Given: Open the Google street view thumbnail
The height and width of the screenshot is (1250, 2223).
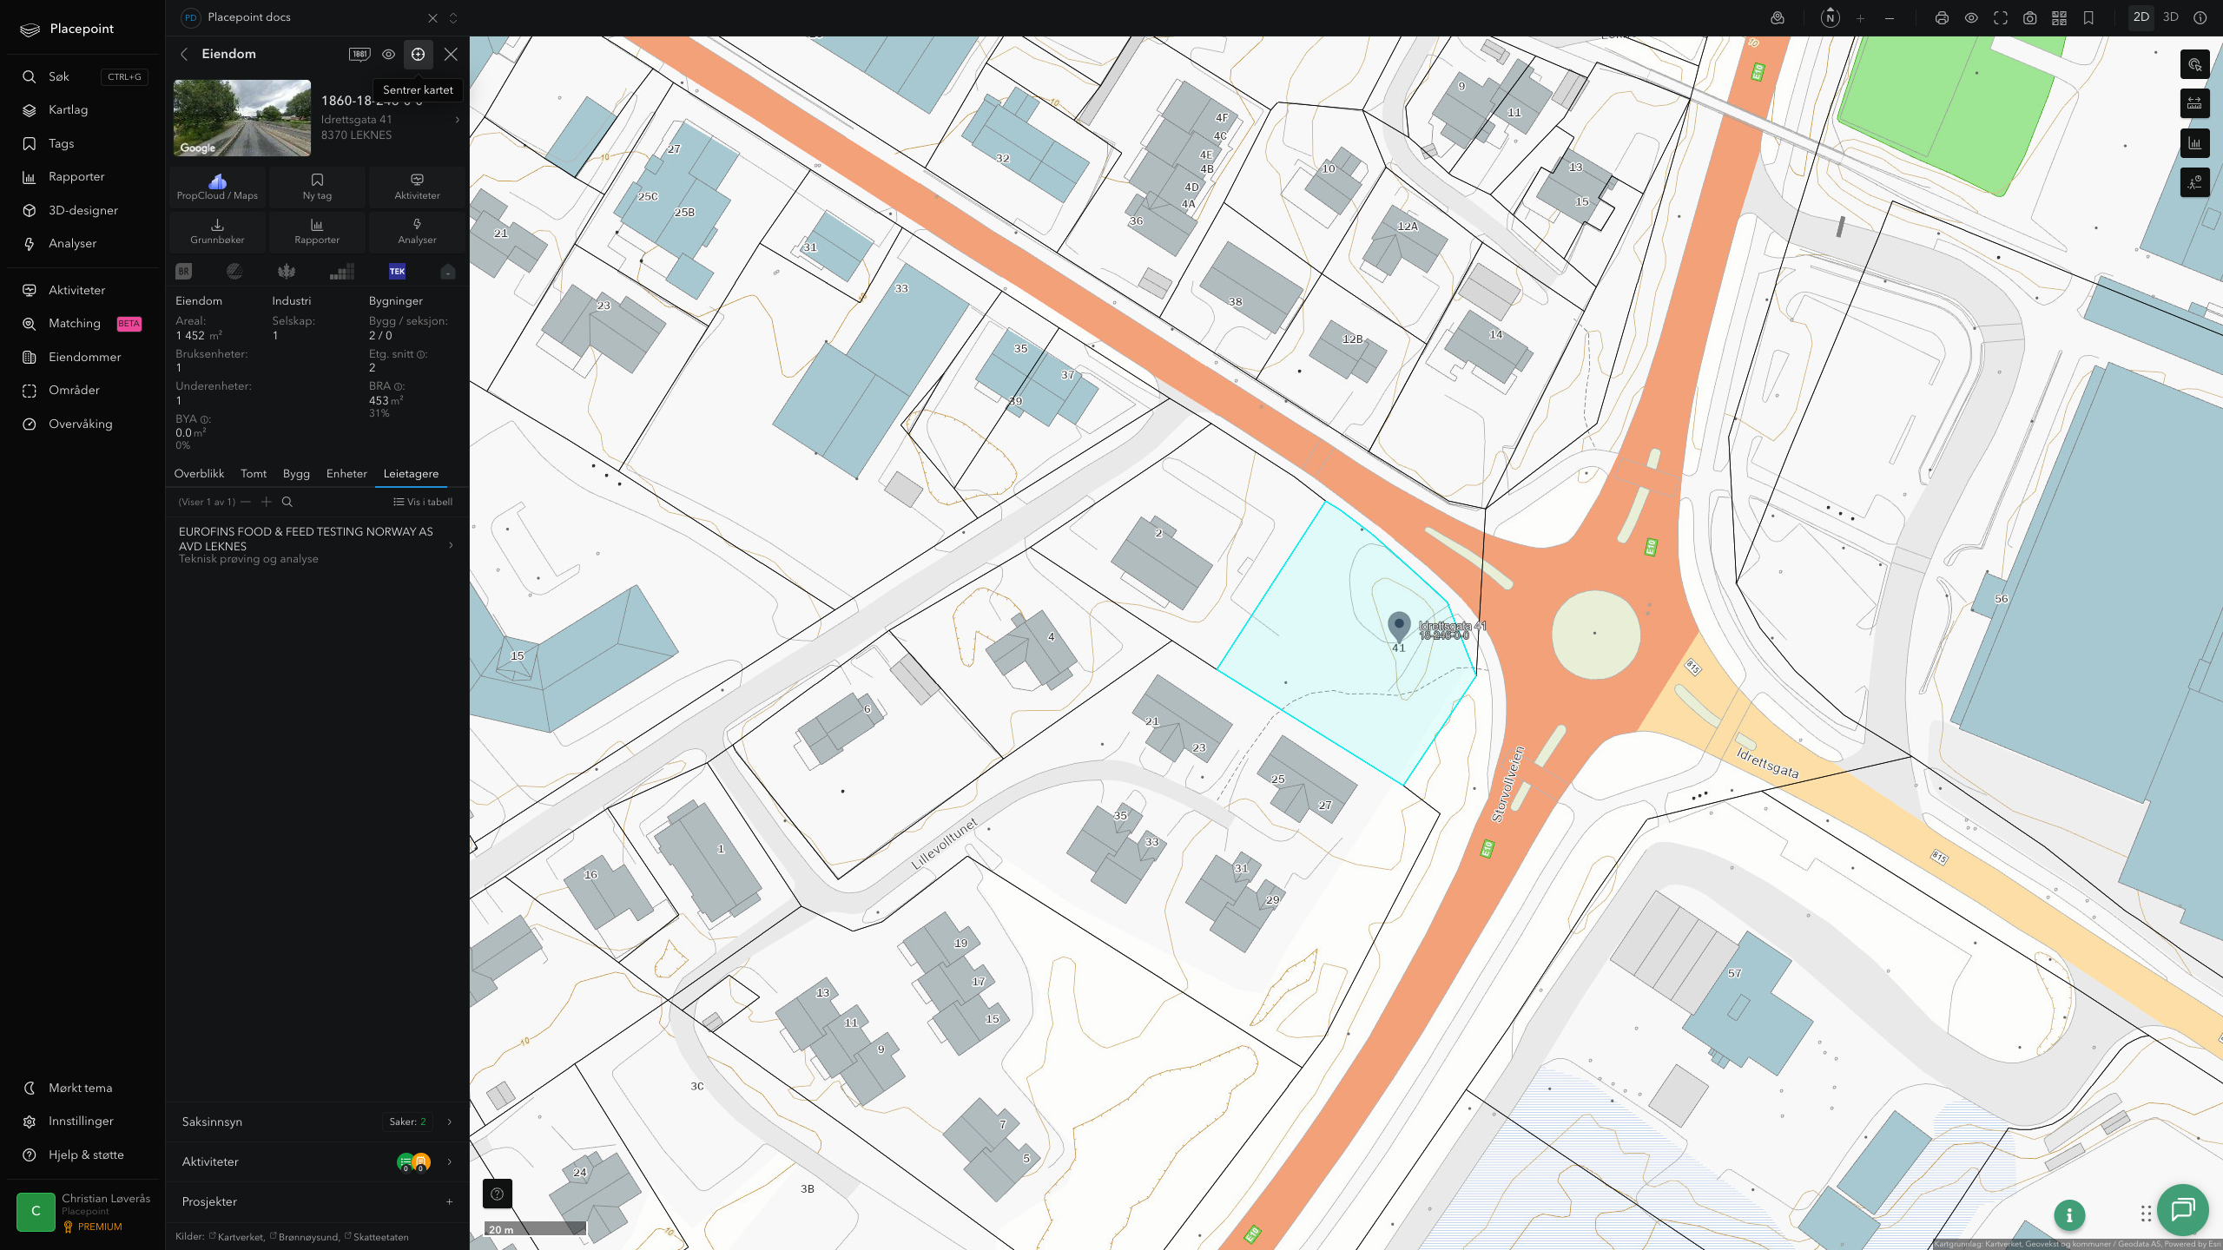Looking at the screenshot, I should [x=242, y=118].
